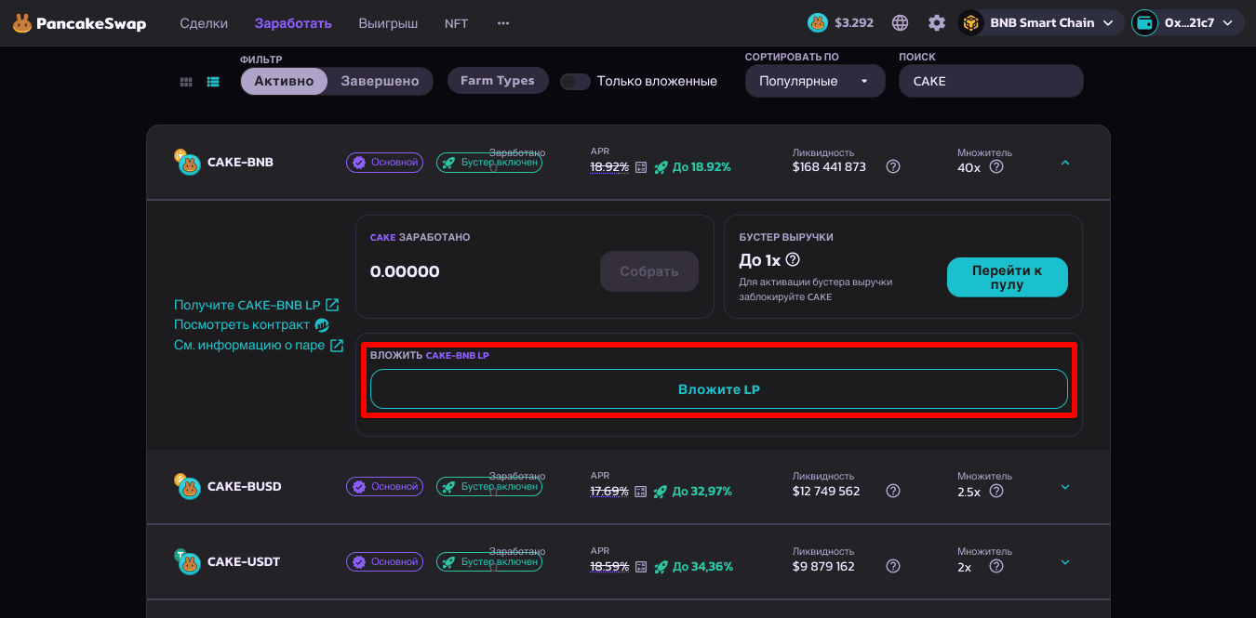Click the BNB Smart Chain network icon
The width and height of the screenshot is (1256, 618).
tap(970, 23)
